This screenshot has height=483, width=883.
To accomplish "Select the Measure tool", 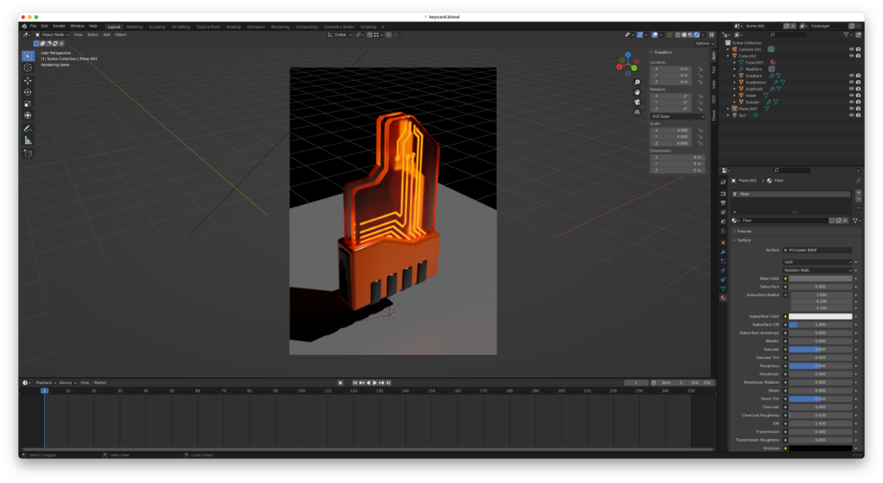I will pos(28,140).
